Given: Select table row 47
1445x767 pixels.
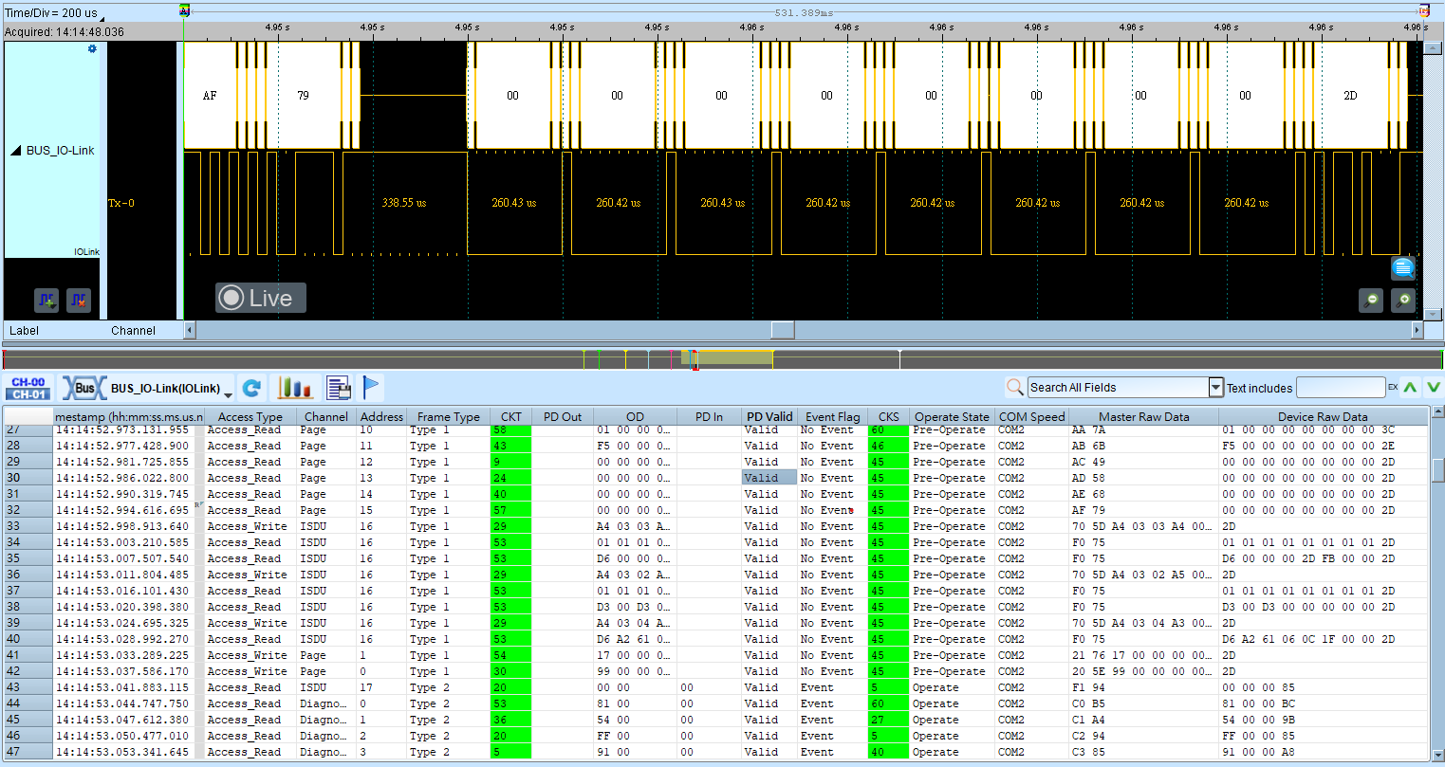Looking at the screenshot, I should pyautogui.click(x=716, y=752).
